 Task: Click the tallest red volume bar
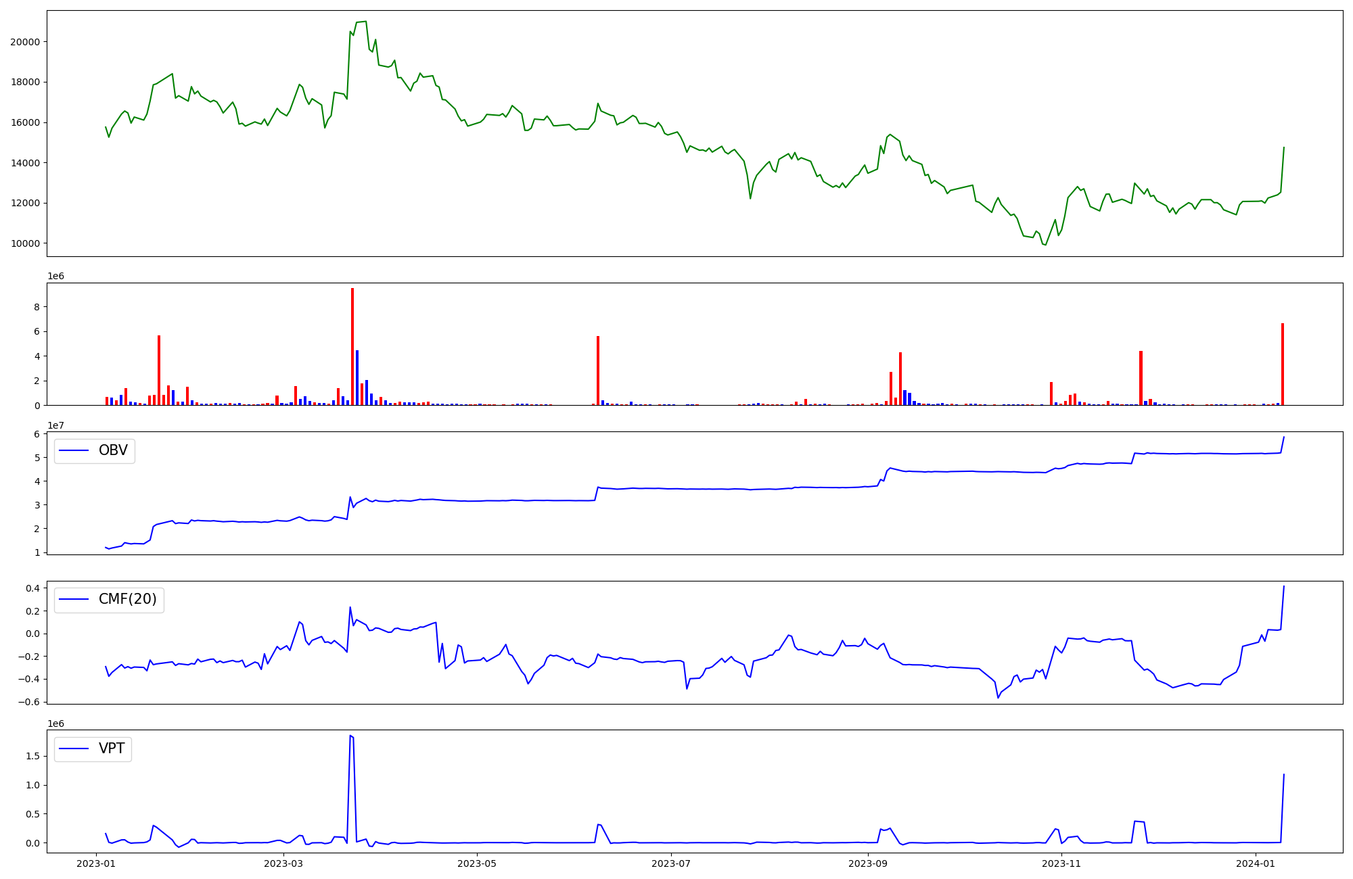point(352,346)
